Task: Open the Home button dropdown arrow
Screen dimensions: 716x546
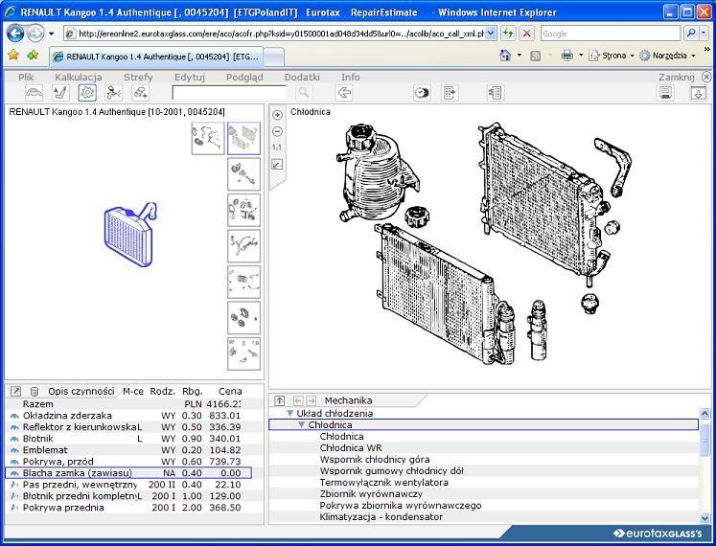Action: point(520,56)
